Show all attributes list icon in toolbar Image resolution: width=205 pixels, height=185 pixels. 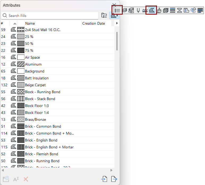coord(117,10)
